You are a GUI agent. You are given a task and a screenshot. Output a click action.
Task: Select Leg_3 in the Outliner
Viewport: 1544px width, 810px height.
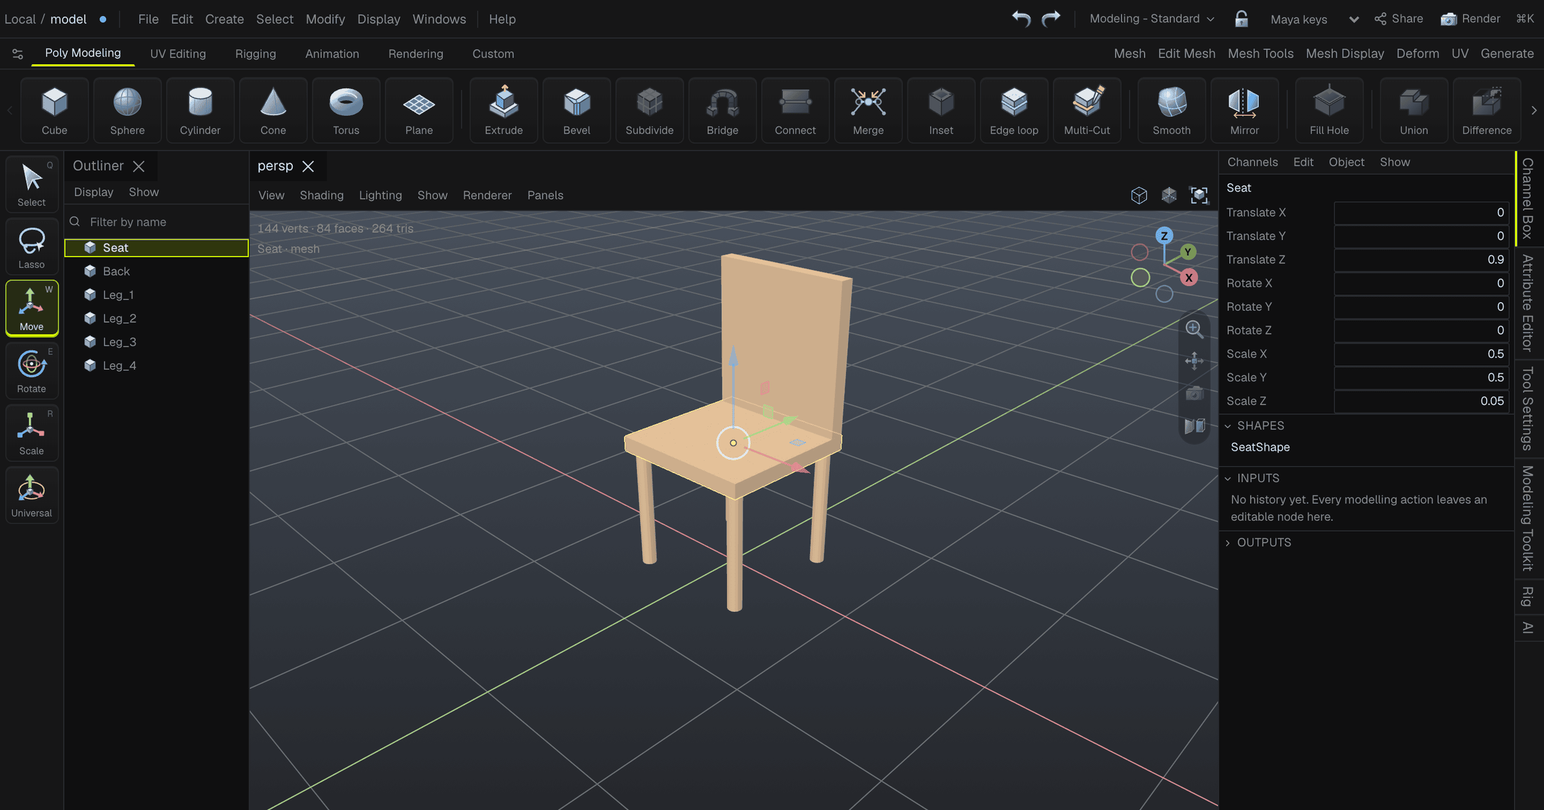156,342
